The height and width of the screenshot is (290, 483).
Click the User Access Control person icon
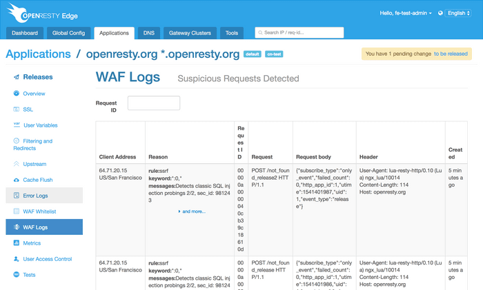17,258
